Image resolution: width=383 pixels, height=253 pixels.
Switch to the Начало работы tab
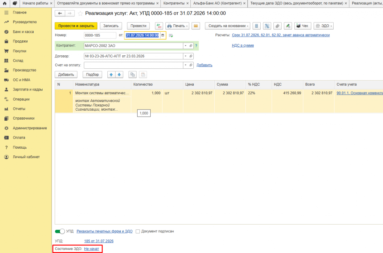click(x=35, y=3)
